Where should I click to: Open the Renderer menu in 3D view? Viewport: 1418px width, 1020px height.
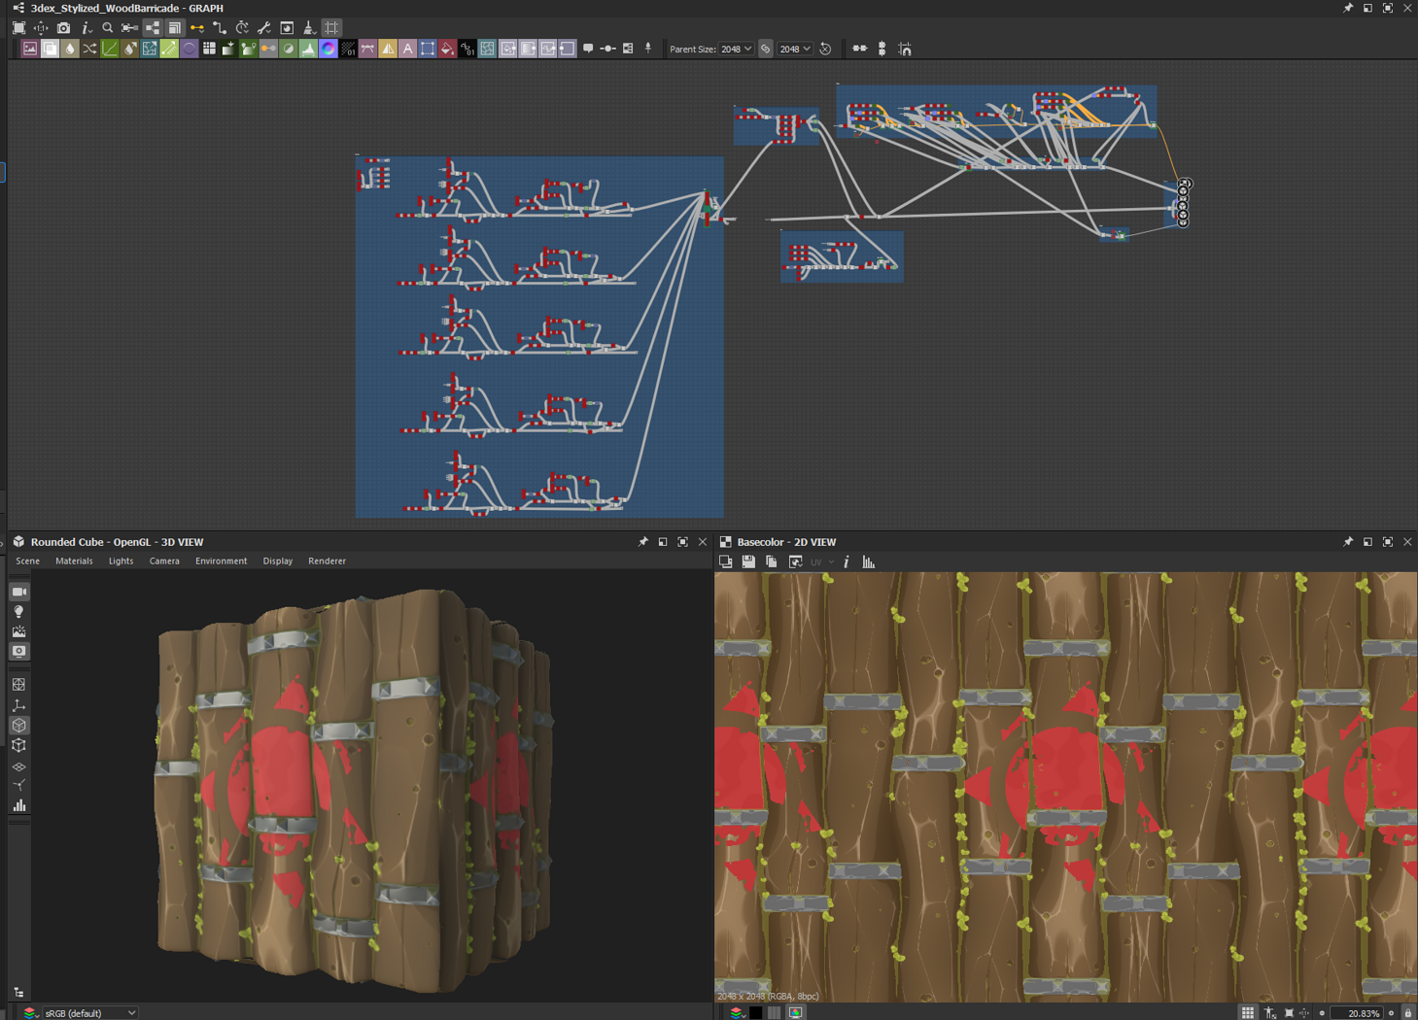(x=327, y=561)
